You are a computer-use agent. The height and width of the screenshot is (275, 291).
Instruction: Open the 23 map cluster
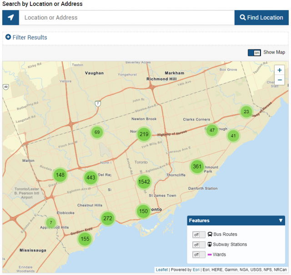(246, 111)
